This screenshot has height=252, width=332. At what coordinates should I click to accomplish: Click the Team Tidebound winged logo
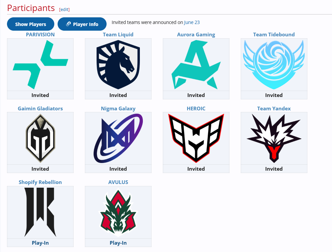pos(274,65)
